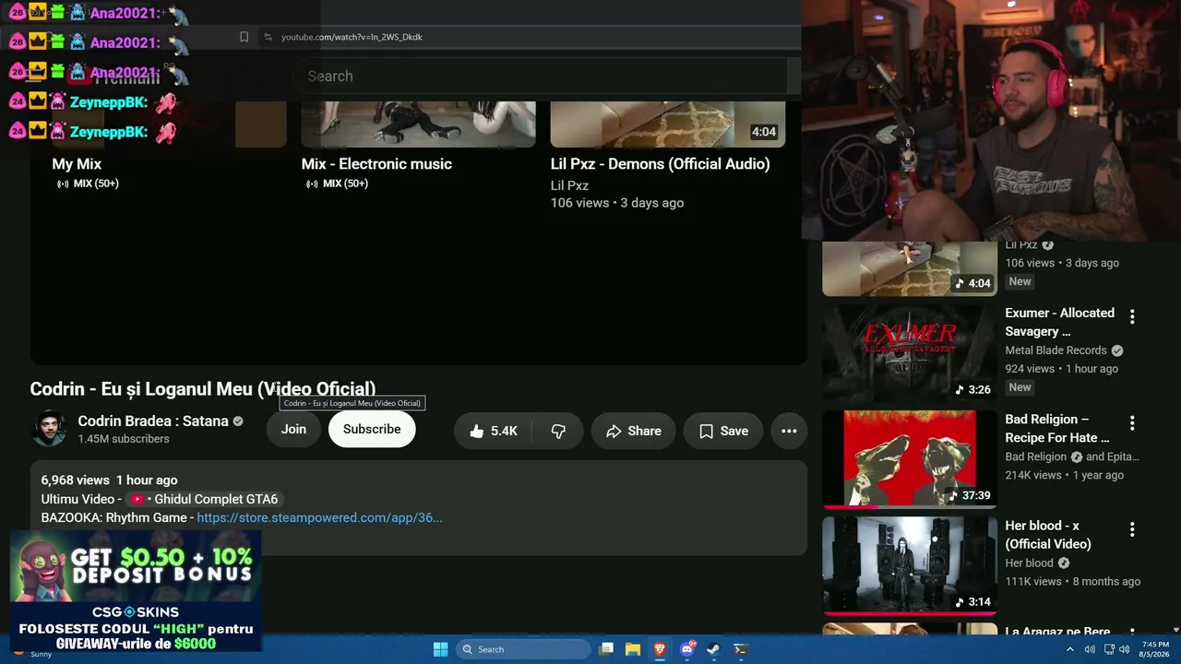Follow the store.steampowered.com link in the description

pyautogui.click(x=319, y=517)
